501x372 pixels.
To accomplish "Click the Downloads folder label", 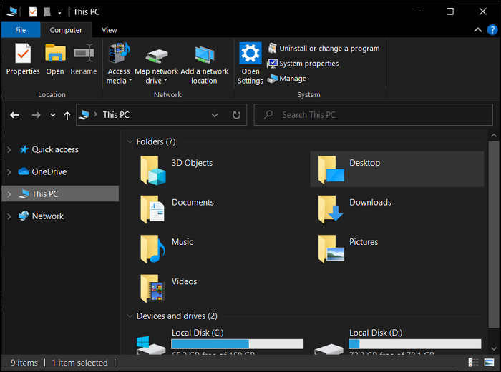I will [370, 202].
